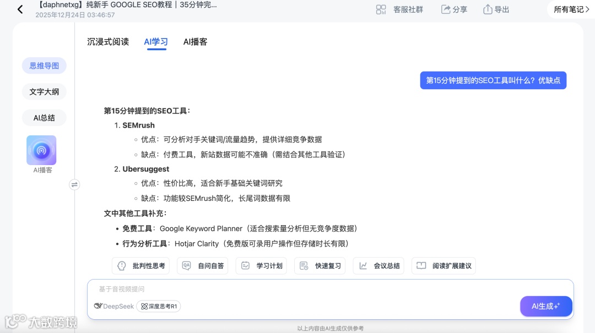Click the 性价比高，适合新手 line

tap(212, 183)
